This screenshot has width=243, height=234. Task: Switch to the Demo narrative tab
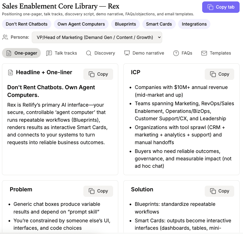coord(144,53)
